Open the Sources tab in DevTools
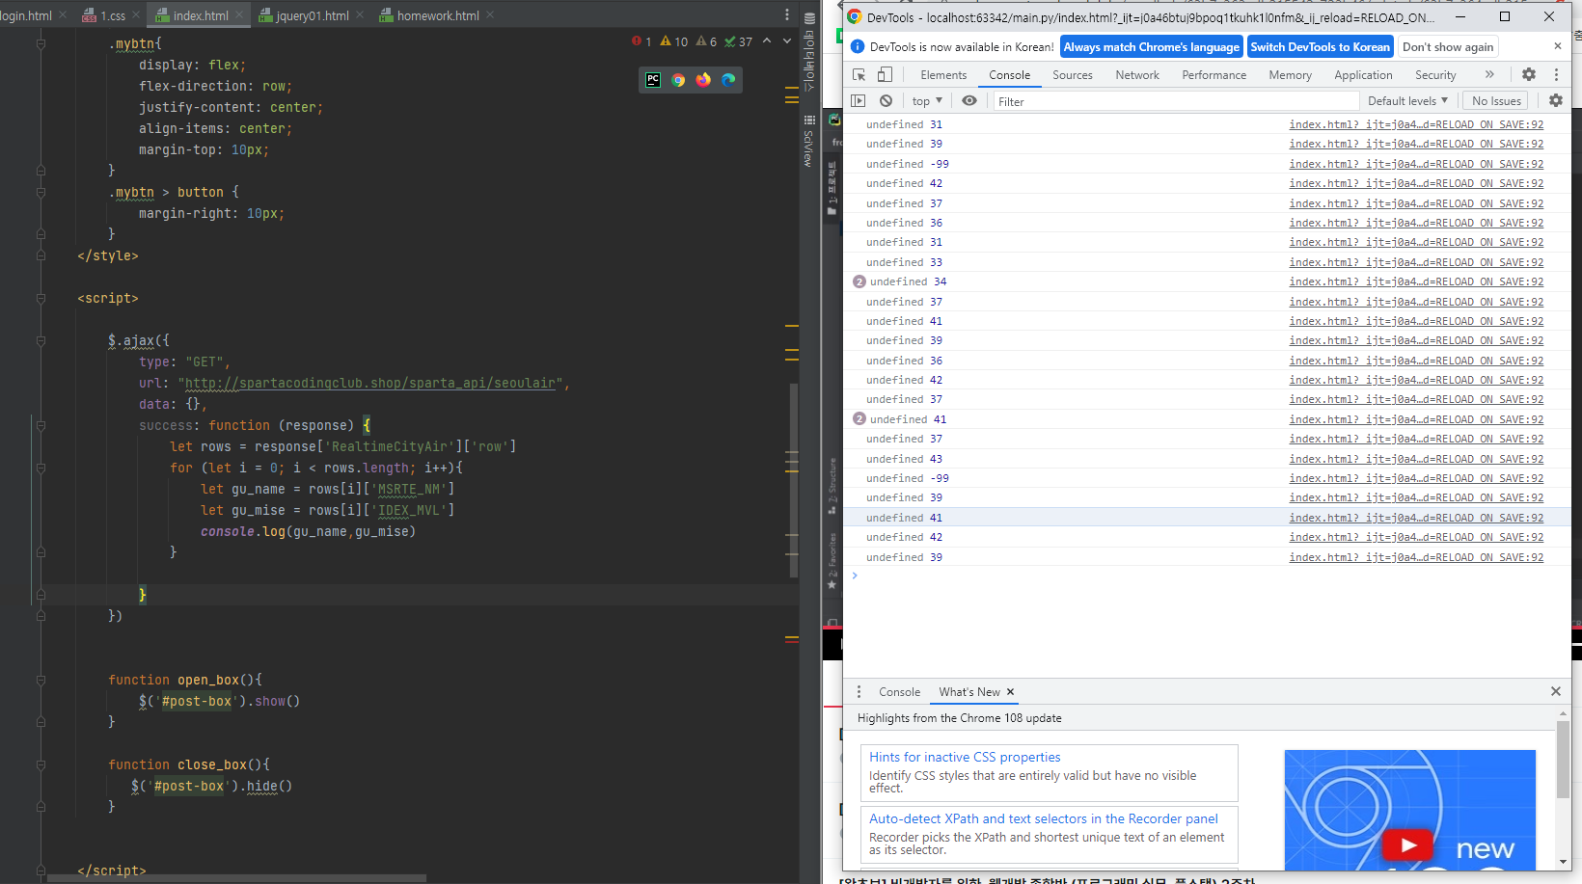Screen dimensions: 1582x884 tap(1073, 74)
